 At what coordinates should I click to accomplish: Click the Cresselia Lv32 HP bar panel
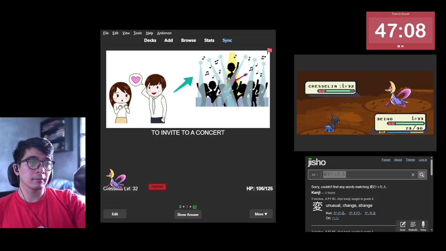[330, 88]
